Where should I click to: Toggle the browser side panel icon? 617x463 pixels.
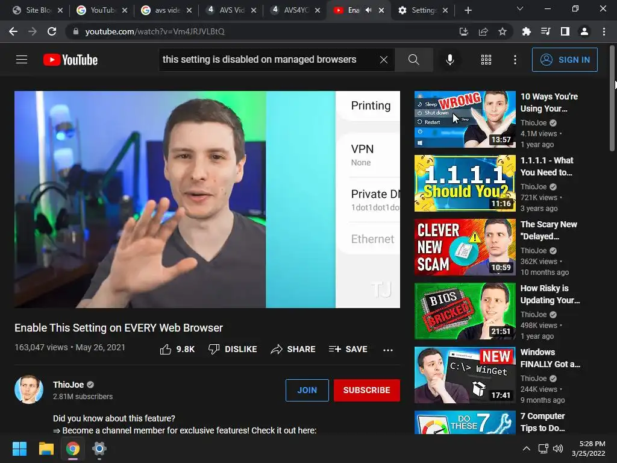(x=565, y=31)
